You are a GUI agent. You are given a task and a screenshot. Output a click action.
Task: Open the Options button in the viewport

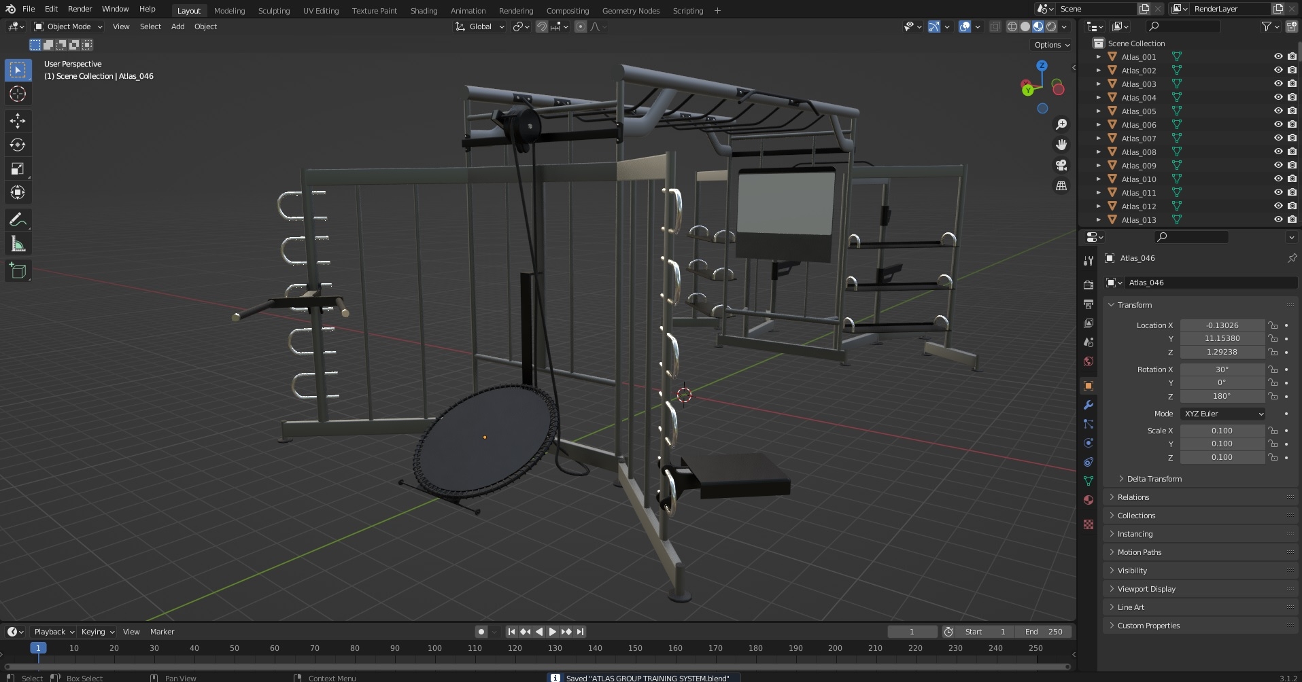[1052, 45]
